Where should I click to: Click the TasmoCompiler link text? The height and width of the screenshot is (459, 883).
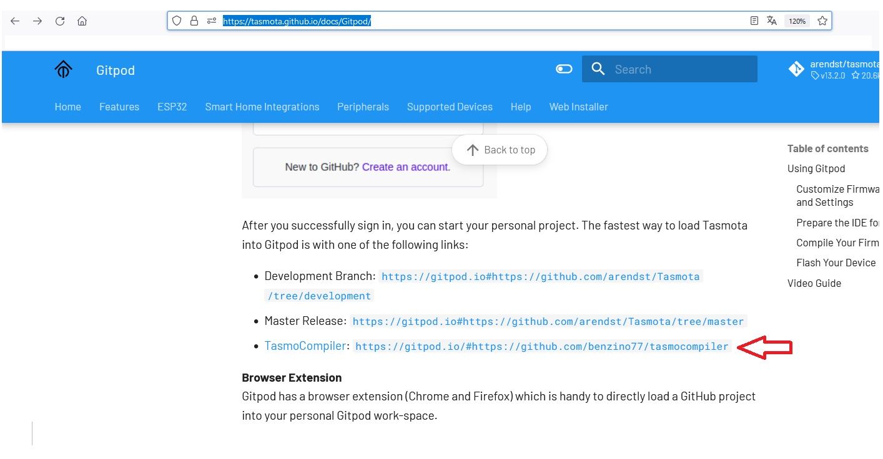(x=305, y=345)
